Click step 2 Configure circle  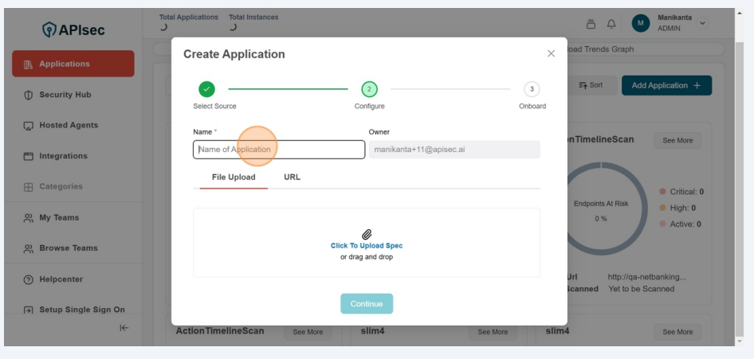pos(369,89)
